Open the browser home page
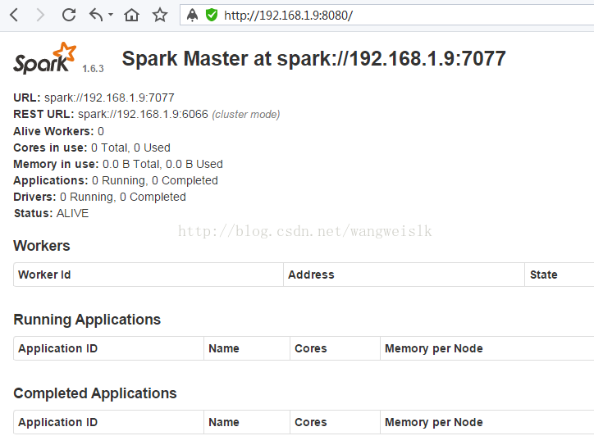This screenshot has width=594, height=445. pos(131,15)
